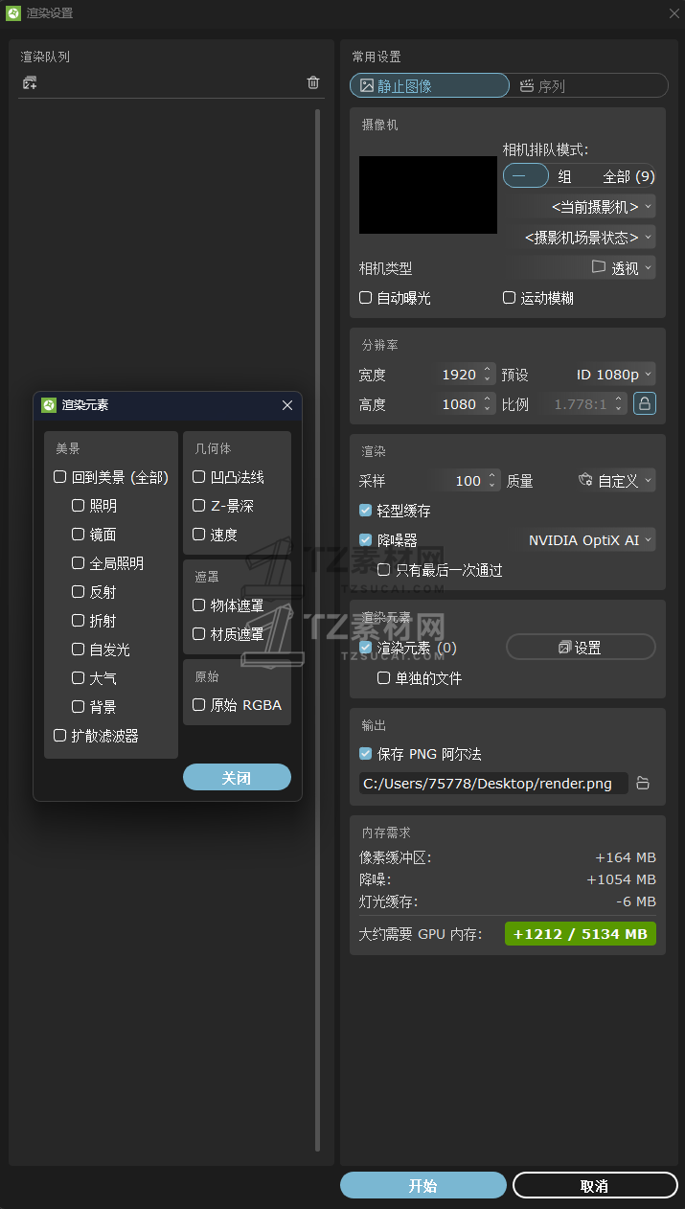Screen dimensions: 685x1209
Task: Check 回到美景 (全部) checkbox
Action: (x=59, y=477)
